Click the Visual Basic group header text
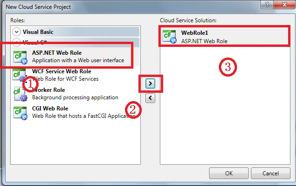This screenshot has height=186, width=296. 38,32
